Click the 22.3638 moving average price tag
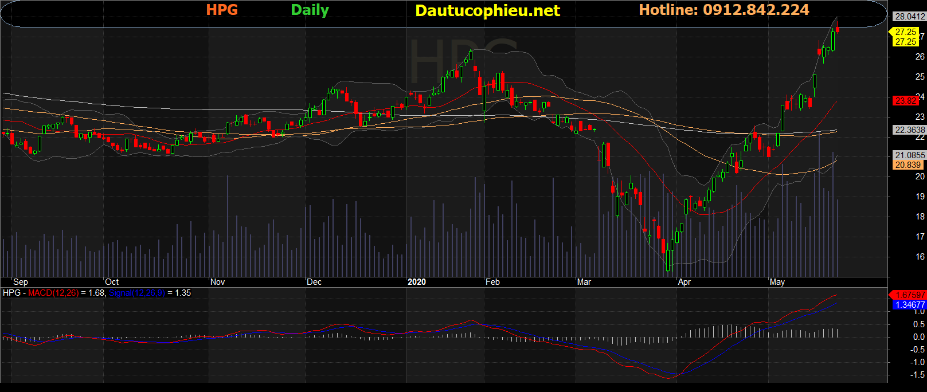This screenshot has height=392, width=927. 909,130
